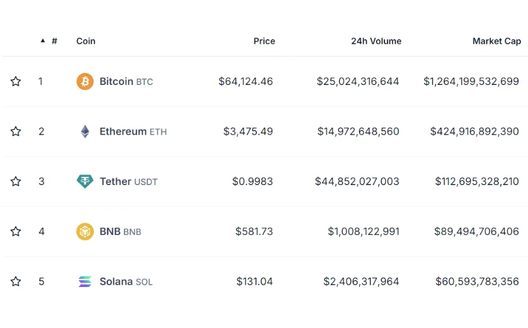Screen dimensions: 528x328
Task: Open the Solana SOL coin link
Action: 126,281
